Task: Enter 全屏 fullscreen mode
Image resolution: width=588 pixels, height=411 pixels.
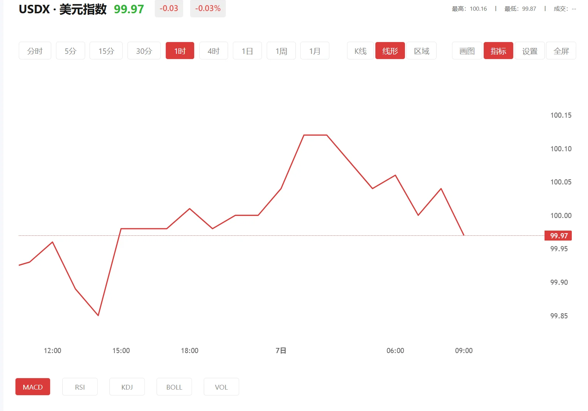Action: (561, 51)
